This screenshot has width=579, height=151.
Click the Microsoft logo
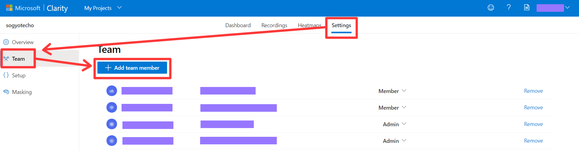point(9,8)
